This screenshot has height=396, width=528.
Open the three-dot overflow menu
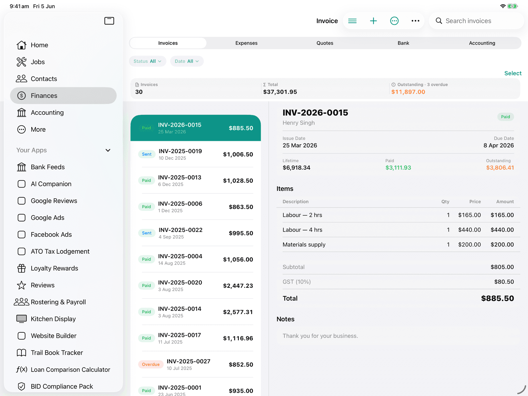point(415,21)
